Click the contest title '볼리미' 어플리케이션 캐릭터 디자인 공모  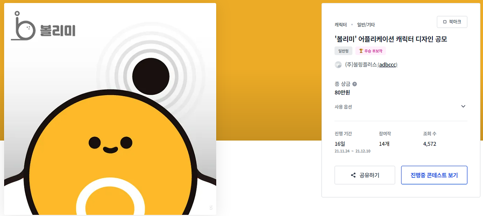pyautogui.click(x=391, y=39)
